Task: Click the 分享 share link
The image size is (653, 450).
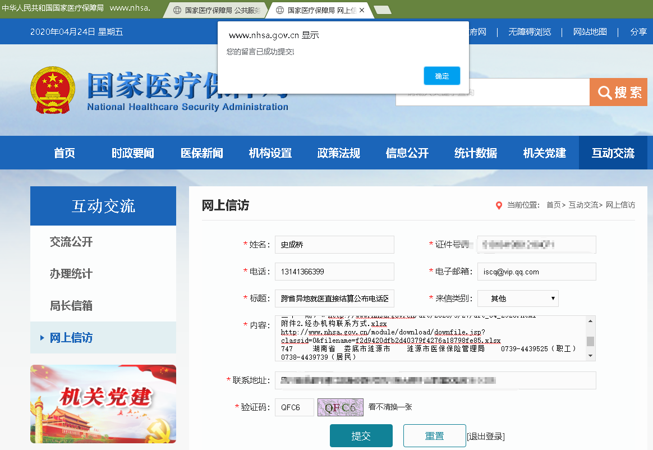Action: click(638, 31)
